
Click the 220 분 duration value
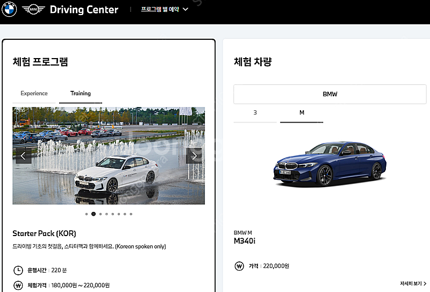tap(59, 270)
